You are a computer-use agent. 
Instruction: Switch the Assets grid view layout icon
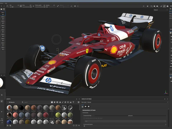point(78,102)
